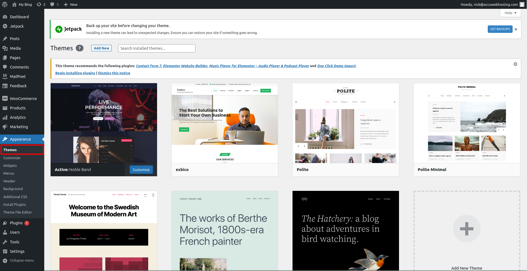Open Elementor Website Builder link
The height and width of the screenshot is (271, 527).
click(x=185, y=66)
